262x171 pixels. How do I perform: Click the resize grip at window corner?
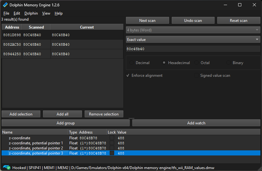click(259, 169)
